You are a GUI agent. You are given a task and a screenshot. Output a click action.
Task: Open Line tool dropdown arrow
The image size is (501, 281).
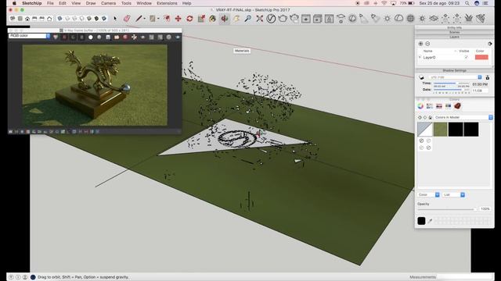coord(144,19)
